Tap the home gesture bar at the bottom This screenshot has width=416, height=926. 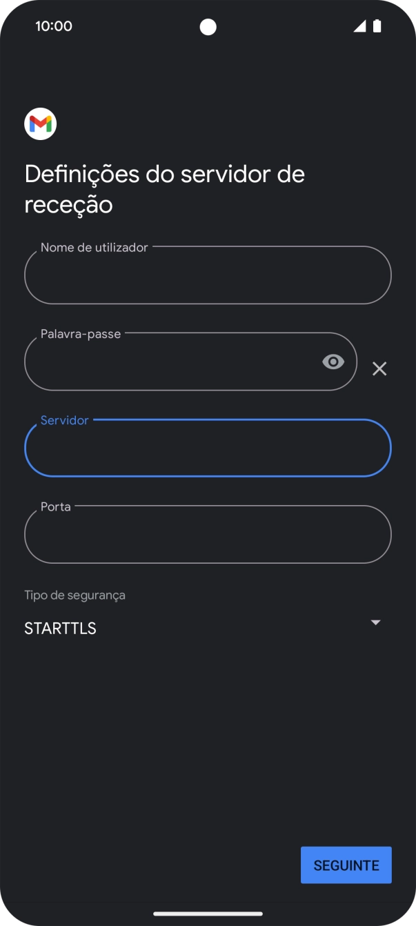click(x=208, y=914)
